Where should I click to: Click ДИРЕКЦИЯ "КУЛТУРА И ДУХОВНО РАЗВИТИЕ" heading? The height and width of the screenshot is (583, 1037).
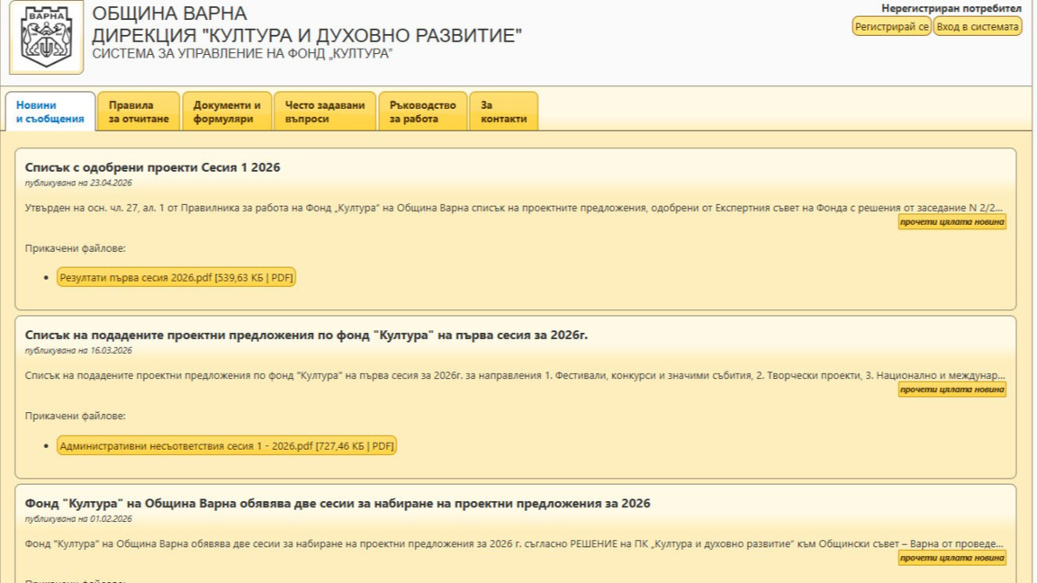pyautogui.click(x=307, y=35)
